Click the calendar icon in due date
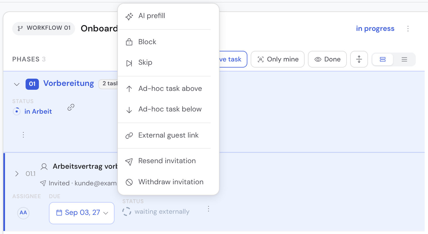 coord(59,213)
